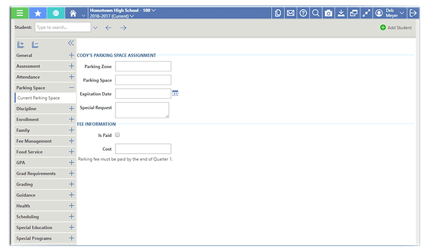Open the green hamburger main menu
The width and height of the screenshot is (429, 252).
[19, 13]
